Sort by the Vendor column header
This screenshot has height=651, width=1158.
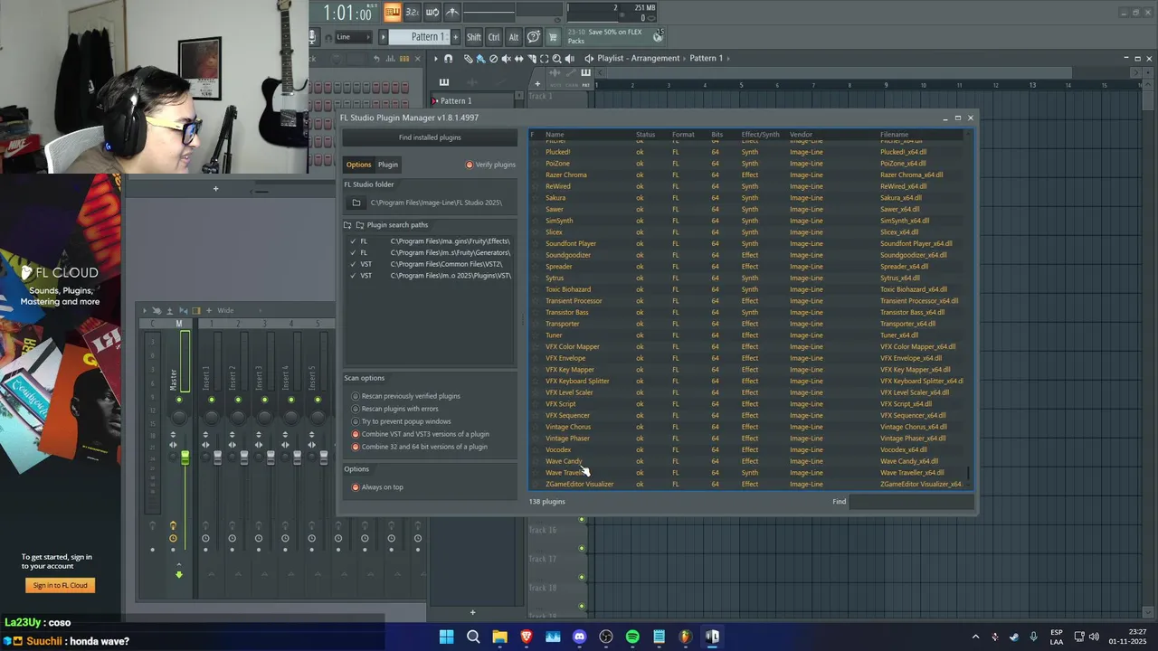coord(801,135)
